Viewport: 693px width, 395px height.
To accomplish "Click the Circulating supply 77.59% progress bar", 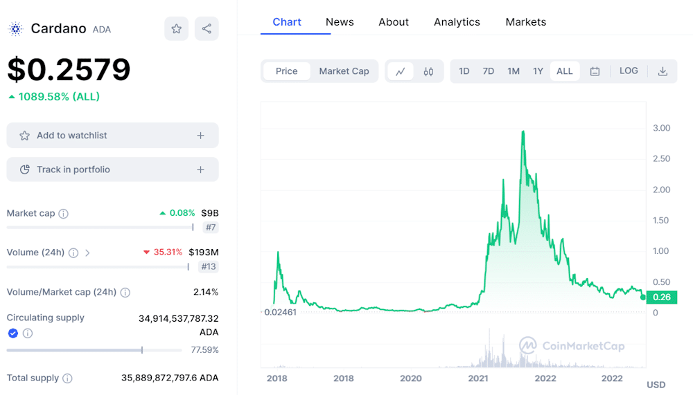I will pos(94,350).
